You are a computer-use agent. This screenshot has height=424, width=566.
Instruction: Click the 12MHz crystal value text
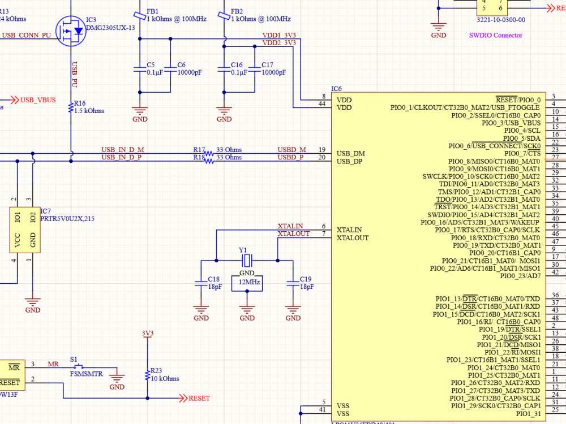pos(249,282)
